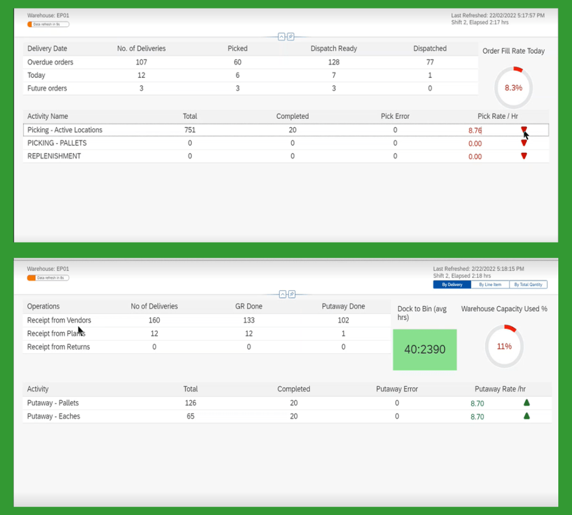Screen dimensions: 572x515
Task: Click the Pick Rate / Hr column header
Action: [498, 116]
